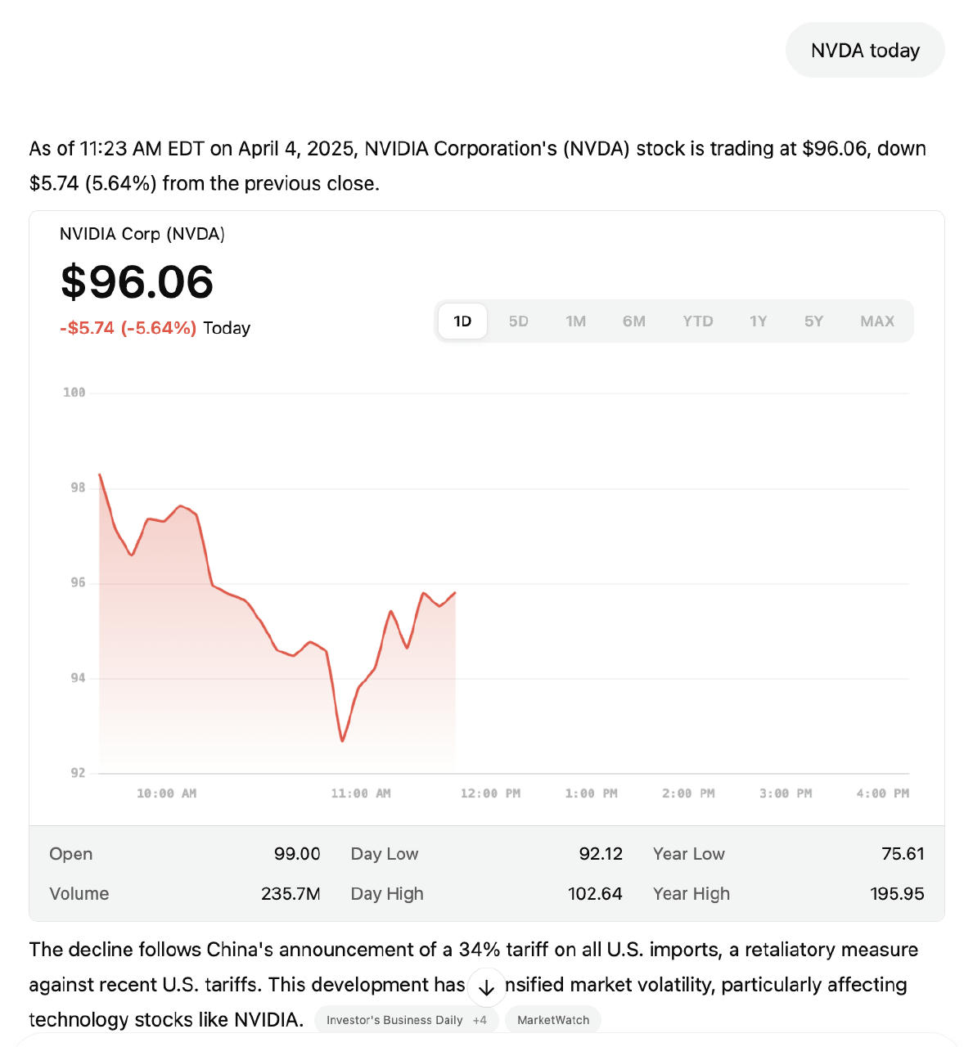The height and width of the screenshot is (1047, 973).
Task: Switch to the YTD chart view
Action: (x=697, y=321)
